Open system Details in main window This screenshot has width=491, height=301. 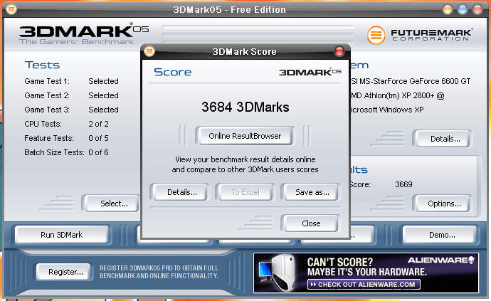coord(442,139)
